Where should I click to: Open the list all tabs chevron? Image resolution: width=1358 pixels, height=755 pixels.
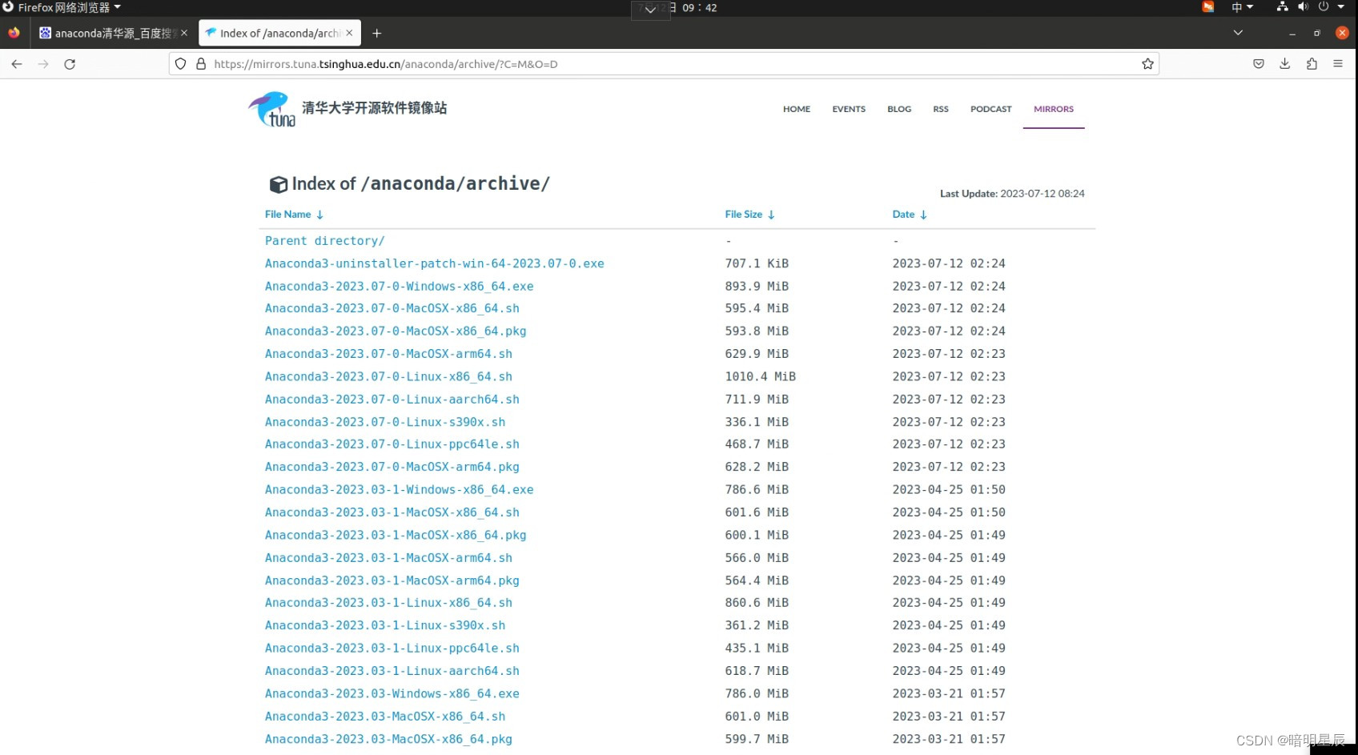(1238, 33)
